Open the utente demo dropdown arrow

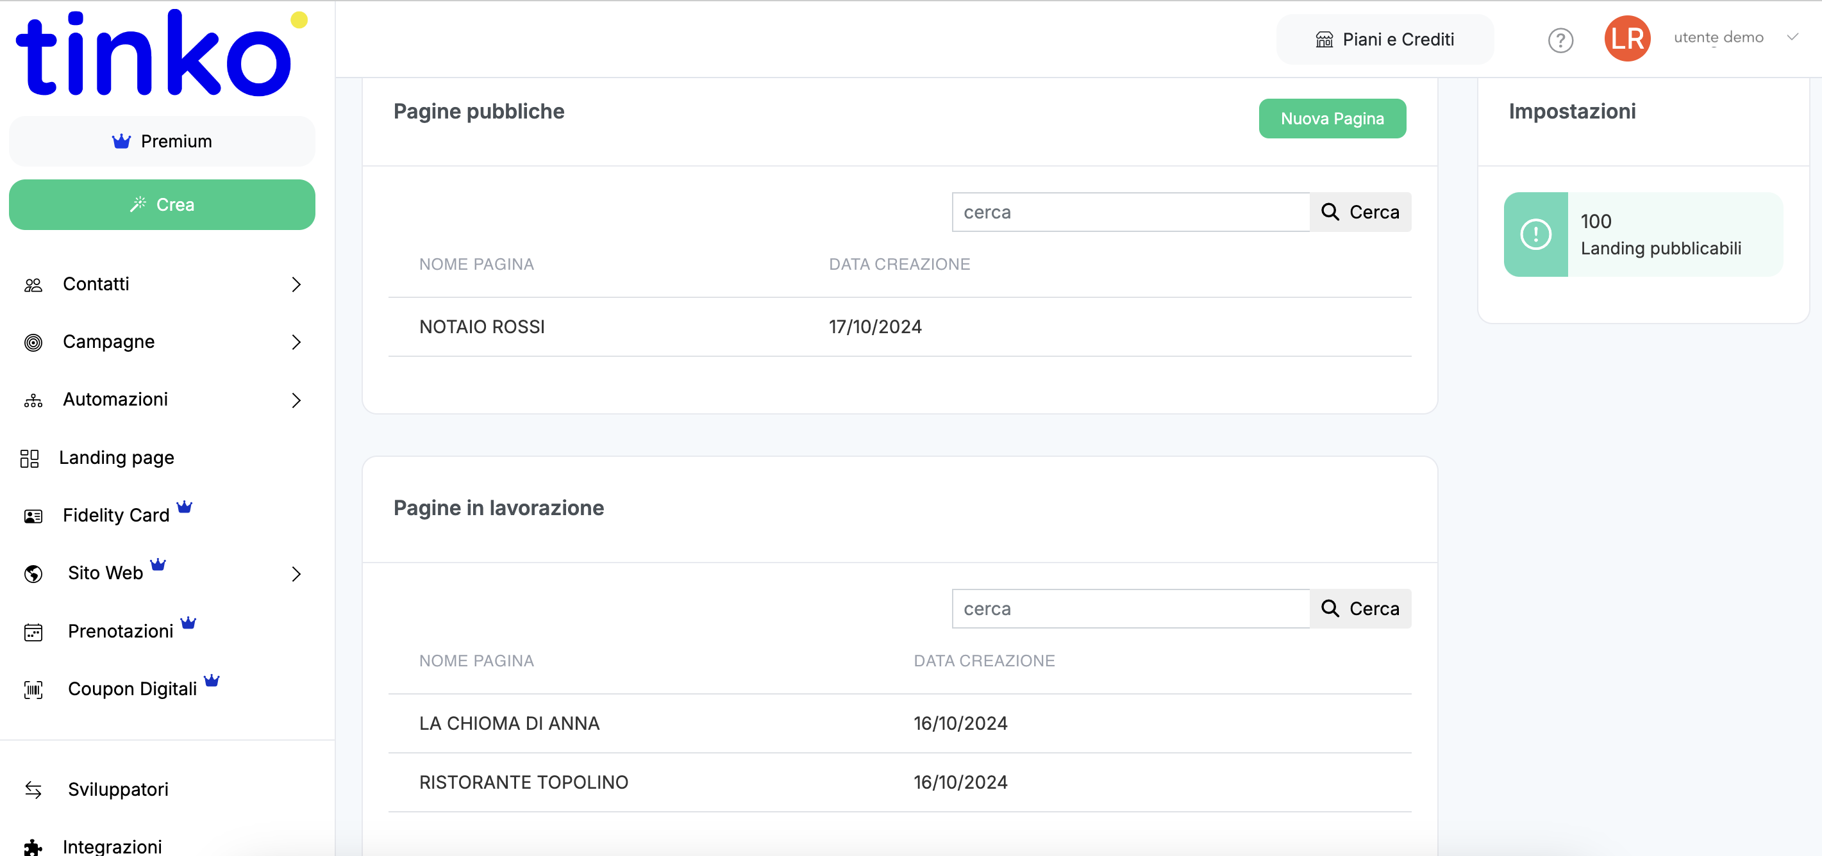1793,37
